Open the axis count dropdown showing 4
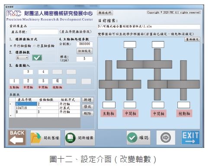The height and width of the screenshot is (166, 209). tap(22, 58)
